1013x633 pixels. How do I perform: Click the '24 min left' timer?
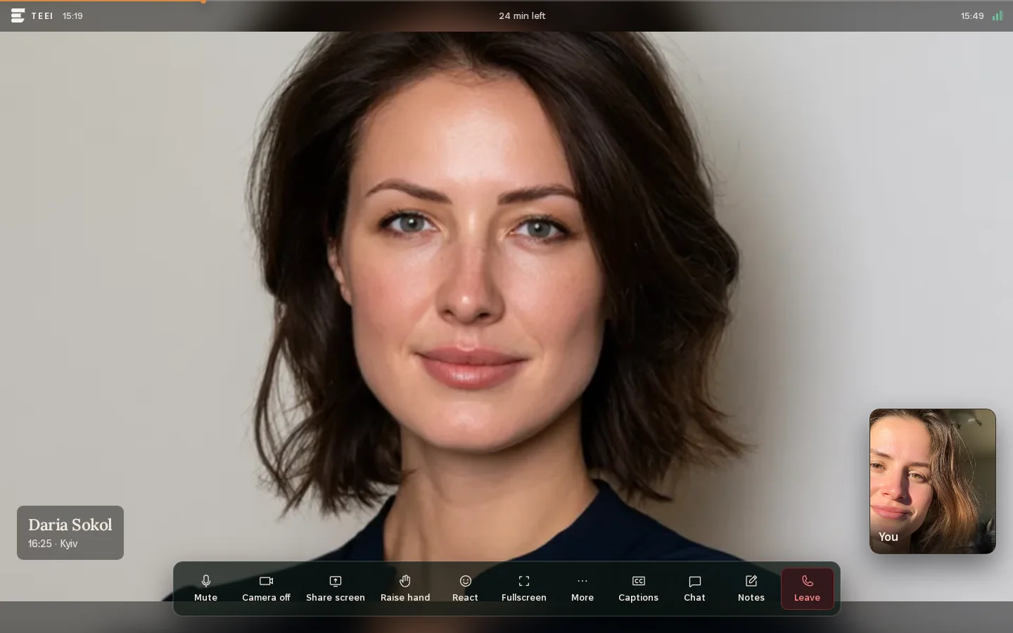522,15
